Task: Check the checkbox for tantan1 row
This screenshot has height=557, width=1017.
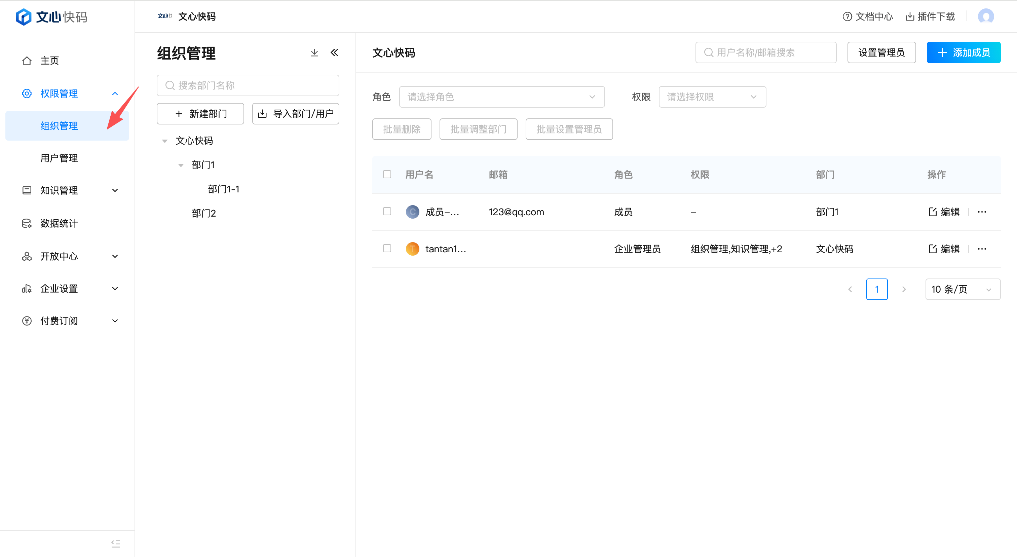Action: tap(387, 248)
